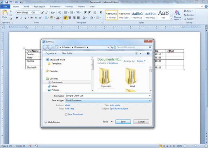Apply Strikethrough formatting icon
Viewport: 208px width, 148px height.
point(32,18)
